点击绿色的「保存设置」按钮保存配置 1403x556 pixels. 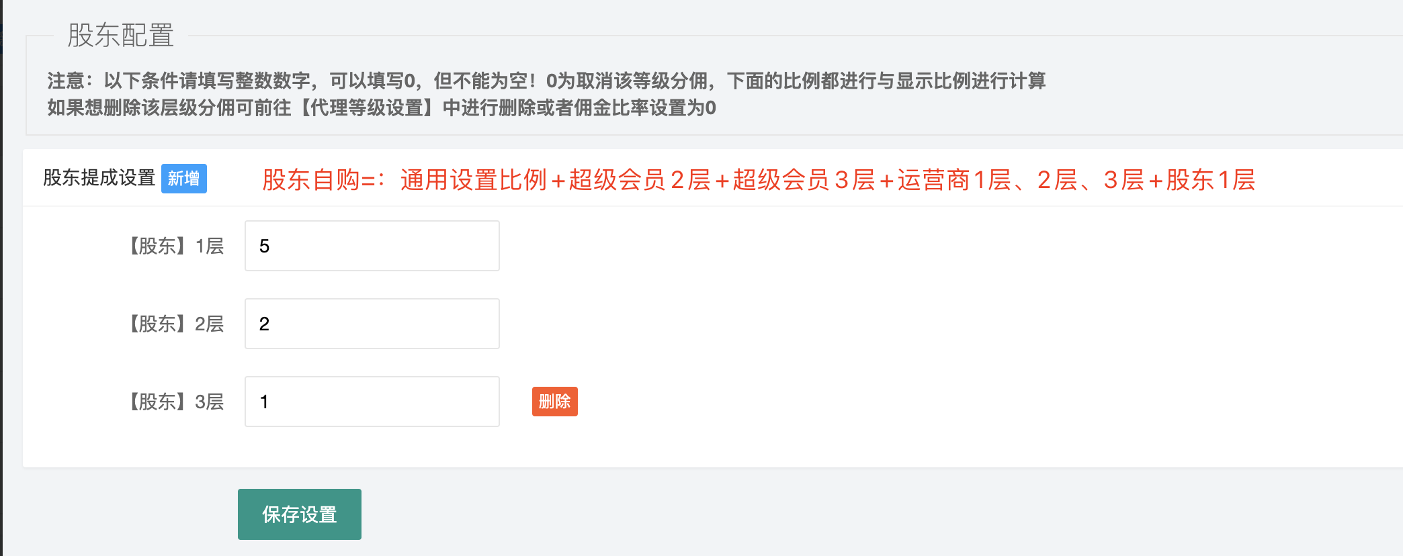299,514
